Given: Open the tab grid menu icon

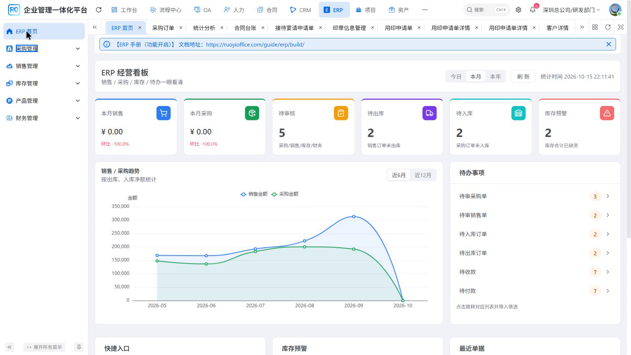Looking at the screenshot, I should pos(595,27).
